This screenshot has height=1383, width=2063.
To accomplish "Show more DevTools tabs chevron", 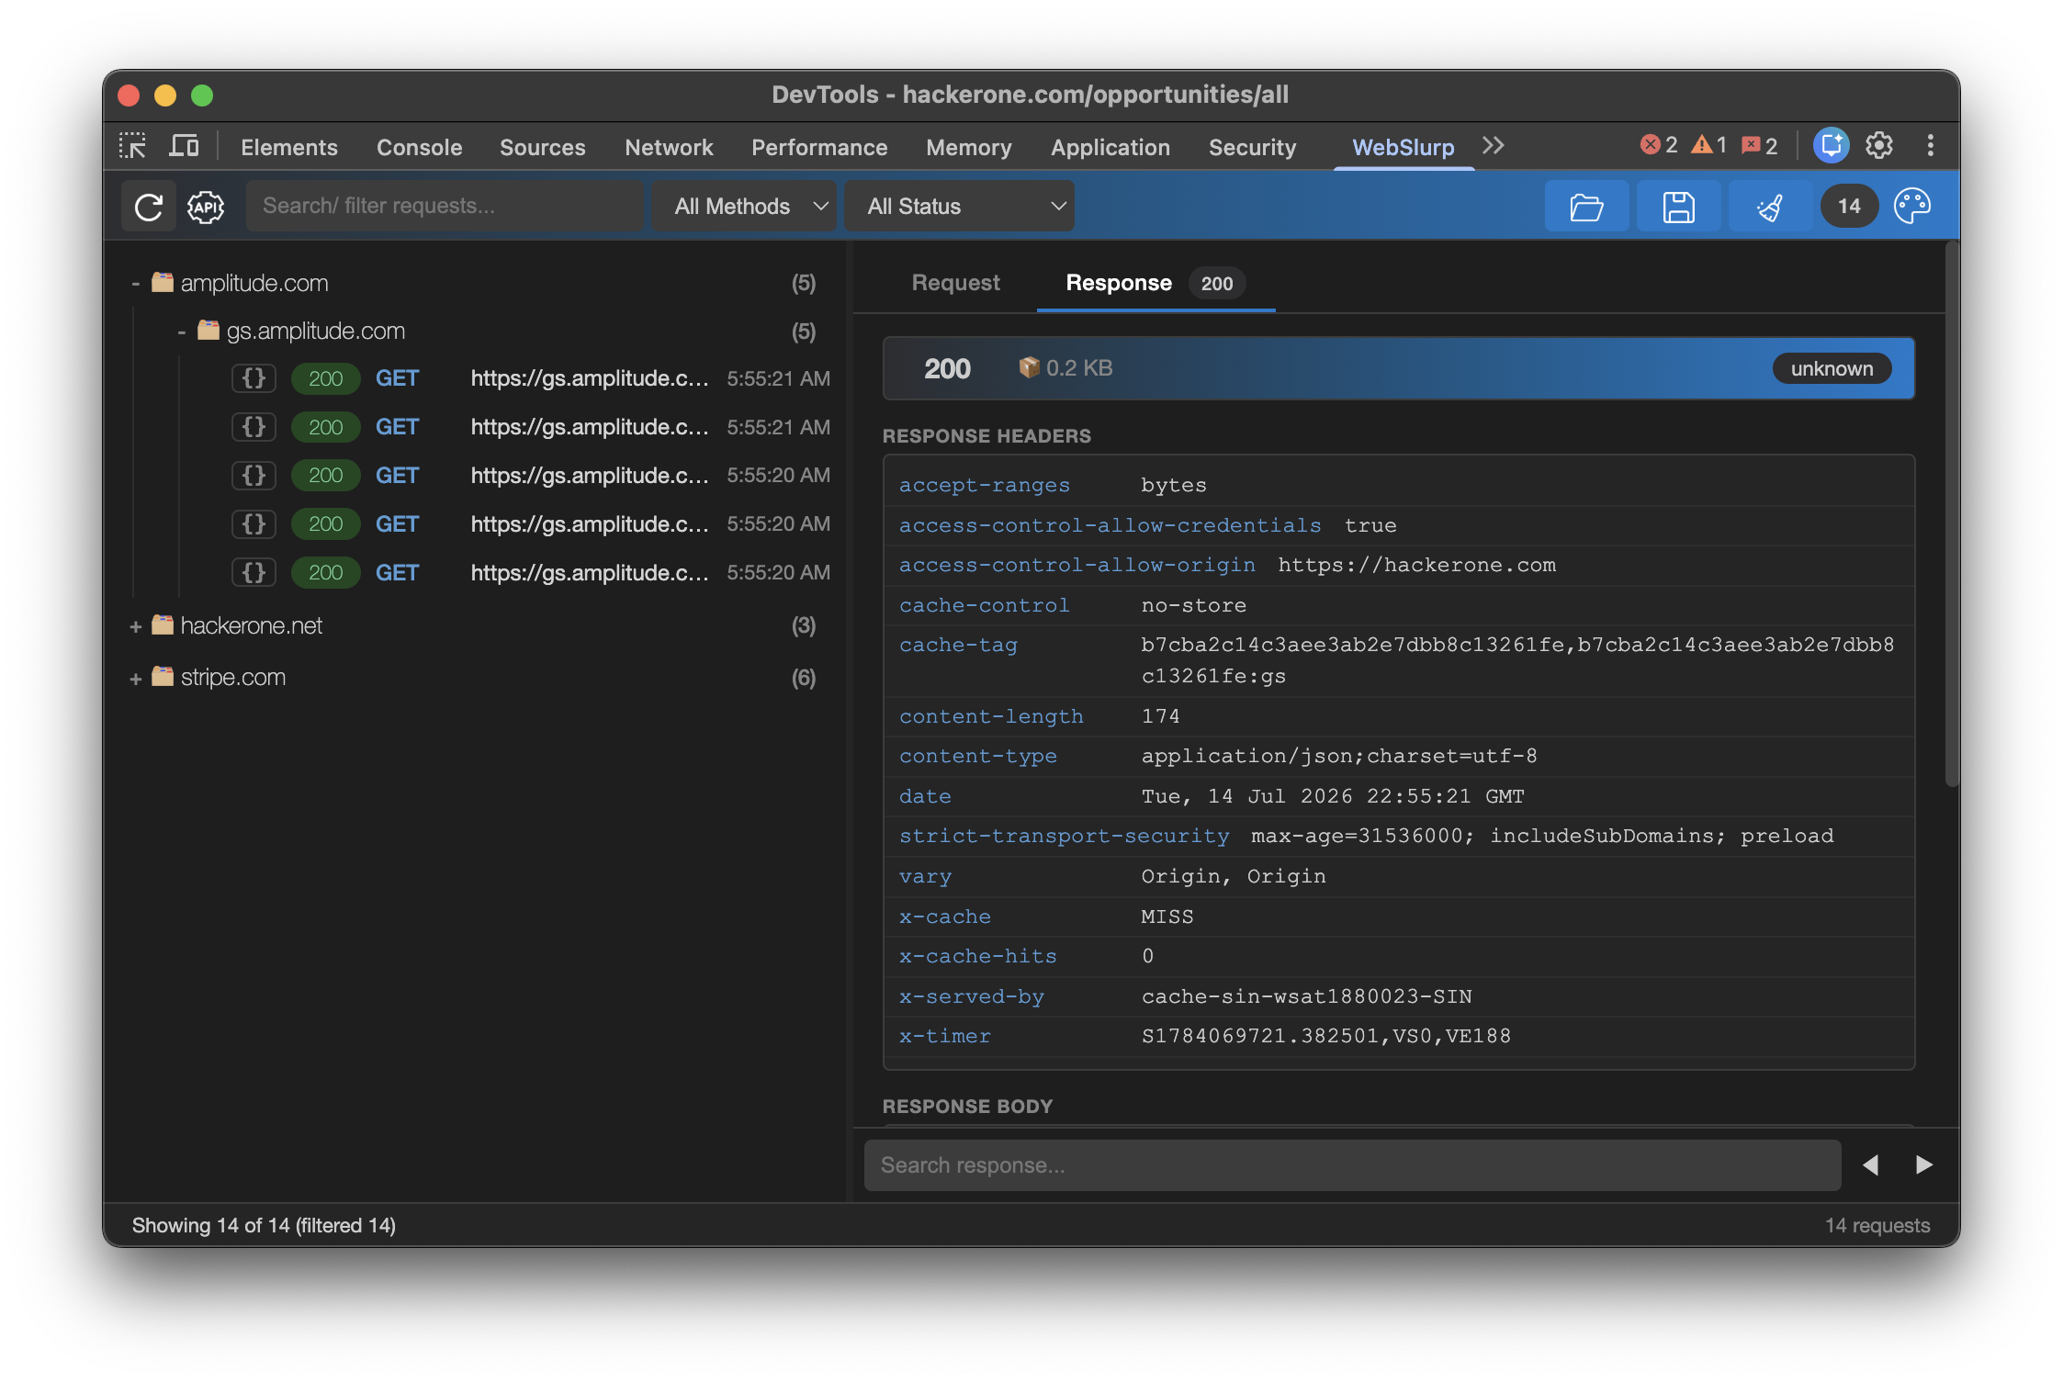I will point(1493,146).
